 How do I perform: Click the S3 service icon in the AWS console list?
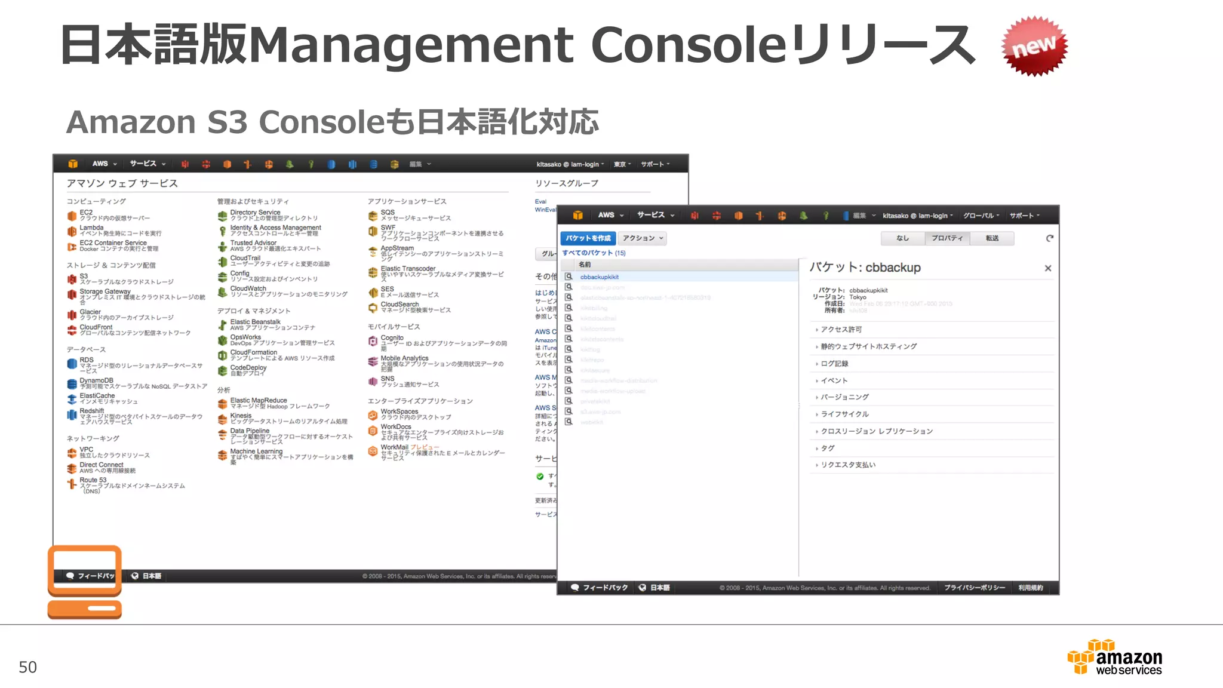tap(72, 279)
